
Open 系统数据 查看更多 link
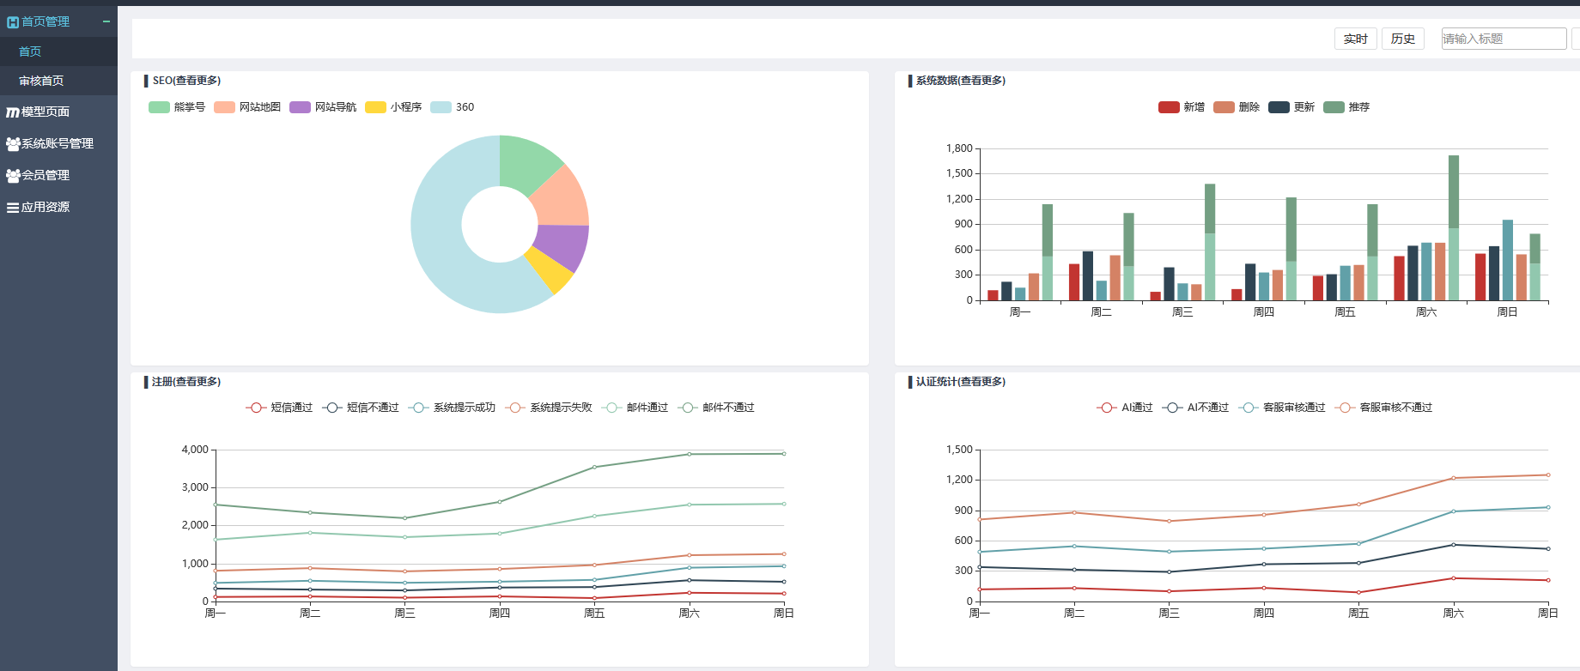click(982, 81)
